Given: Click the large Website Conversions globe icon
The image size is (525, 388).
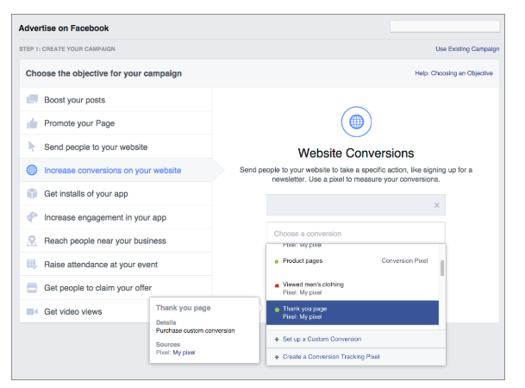Looking at the screenshot, I should point(356,122).
